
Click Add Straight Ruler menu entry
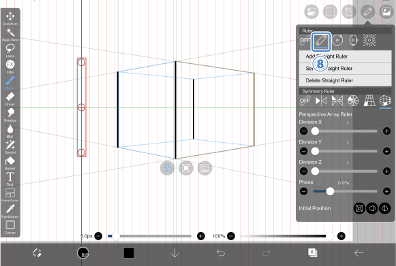[346, 56]
